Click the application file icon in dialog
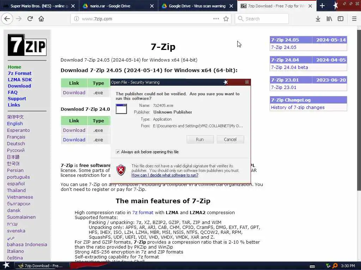361x270 pixels. (121, 109)
